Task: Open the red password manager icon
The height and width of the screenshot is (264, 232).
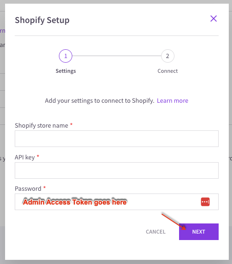Action: (x=205, y=202)
